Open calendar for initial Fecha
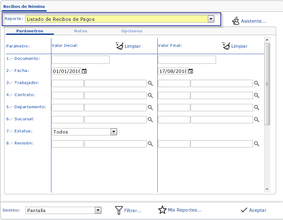The image size is (283, 220). coord(84,71)
